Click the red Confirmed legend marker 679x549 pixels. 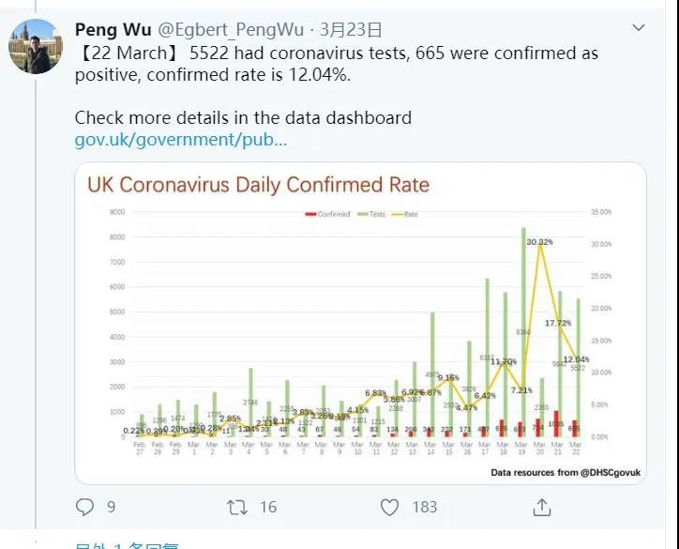pos(310,214)
